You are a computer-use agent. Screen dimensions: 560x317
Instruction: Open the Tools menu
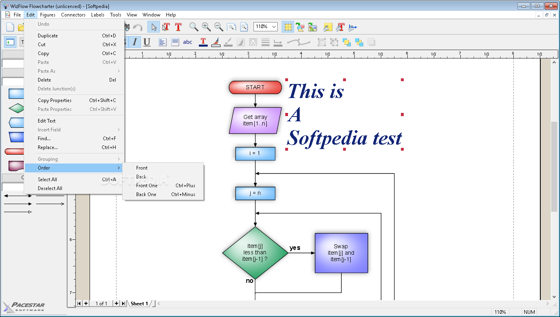click(116, 15)
